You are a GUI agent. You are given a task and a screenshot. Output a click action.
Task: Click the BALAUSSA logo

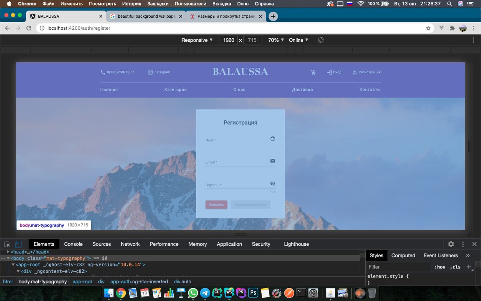pyautogui.click(x=240, y=71)
